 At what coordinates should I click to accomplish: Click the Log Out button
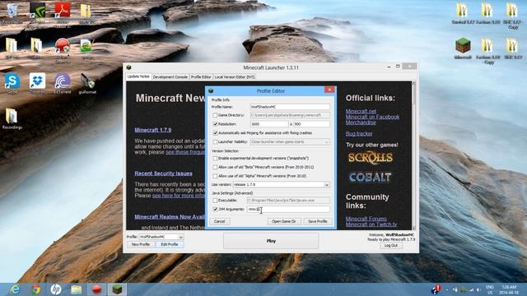(x=391, y=246)
